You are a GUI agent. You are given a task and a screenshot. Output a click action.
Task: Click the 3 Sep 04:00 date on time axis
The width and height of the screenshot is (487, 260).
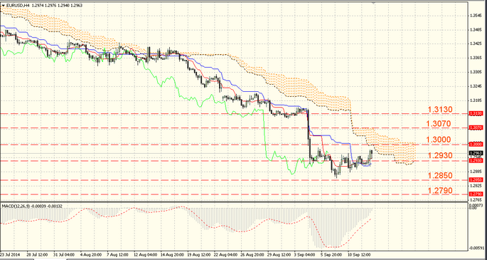pos(304,254)
